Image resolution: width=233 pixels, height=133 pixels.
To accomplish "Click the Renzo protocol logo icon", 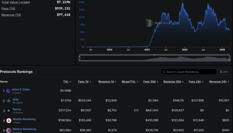I will [x=8, y=111].
